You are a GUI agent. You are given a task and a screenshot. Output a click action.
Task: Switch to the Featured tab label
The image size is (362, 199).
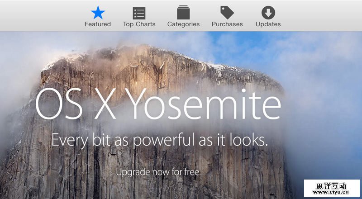(98, 24)
